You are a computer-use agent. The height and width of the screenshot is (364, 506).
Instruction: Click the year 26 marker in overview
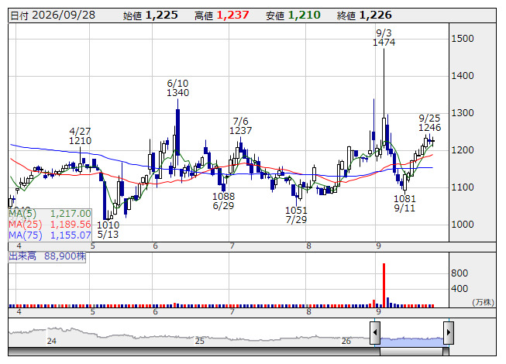pos(346,341)
